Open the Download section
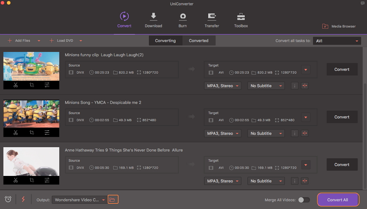Screen dimensions: 367x209 [x=153, y=20]
